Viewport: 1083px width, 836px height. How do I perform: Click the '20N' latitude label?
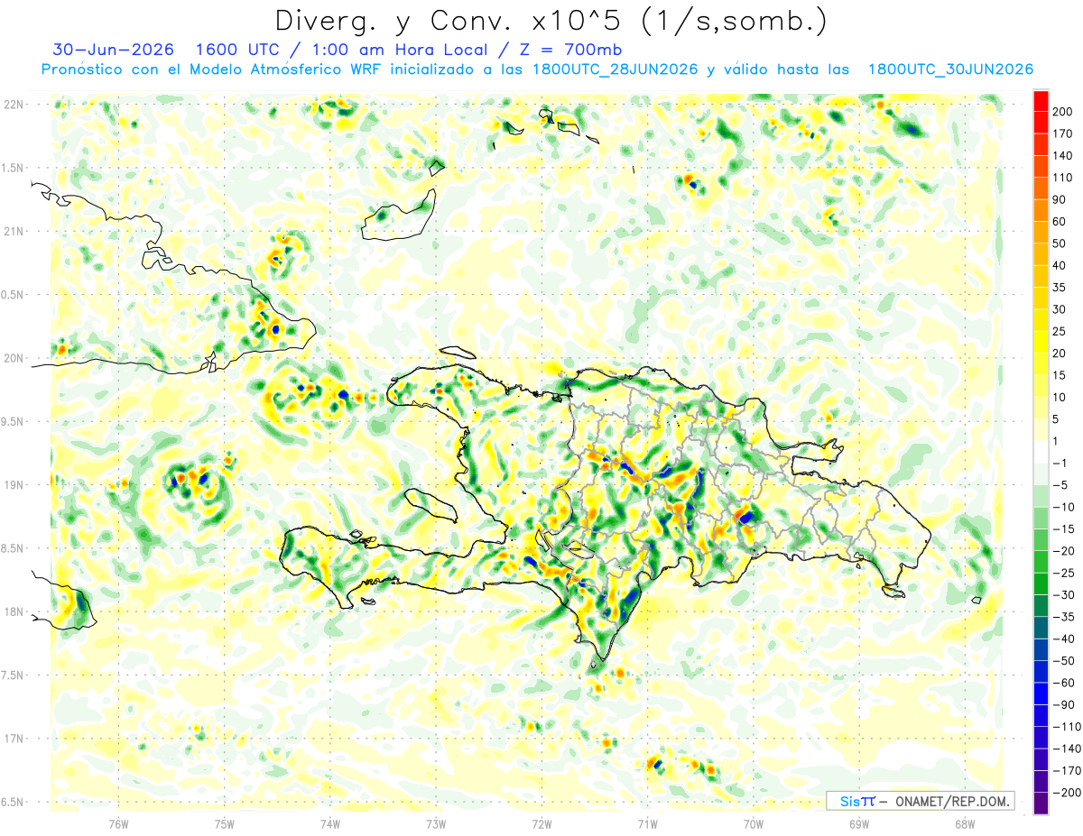[x=14, y=358]
